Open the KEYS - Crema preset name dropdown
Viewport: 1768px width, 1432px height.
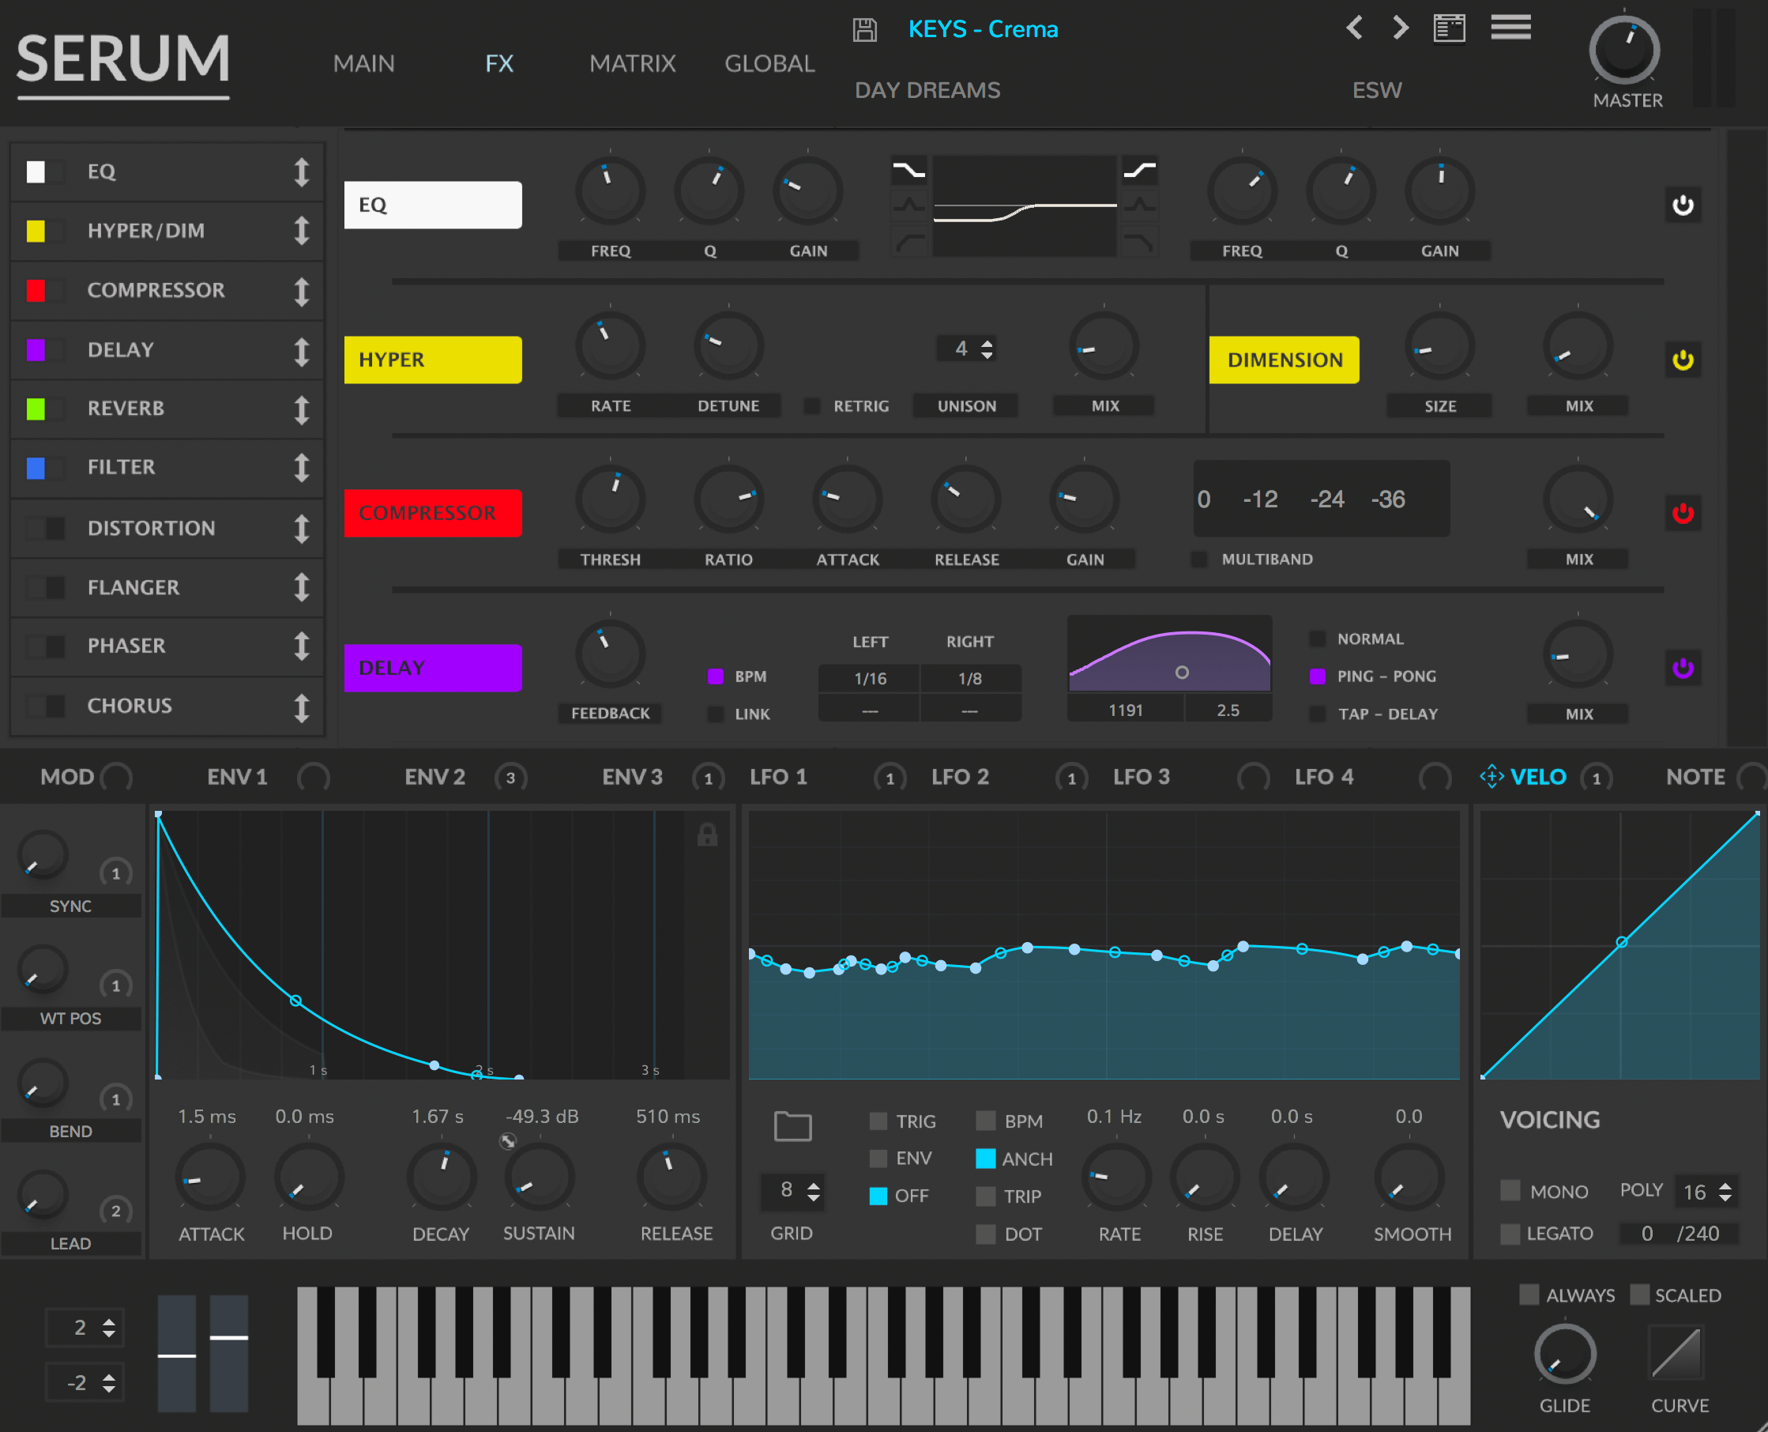pos(983,30)
